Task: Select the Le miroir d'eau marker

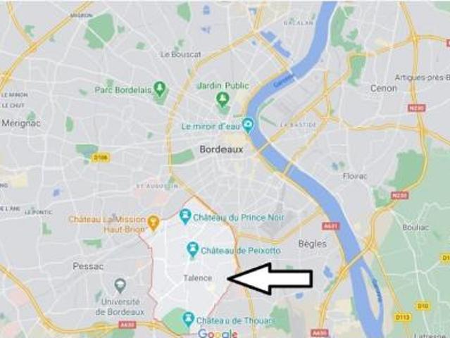Action: point(248,125)
